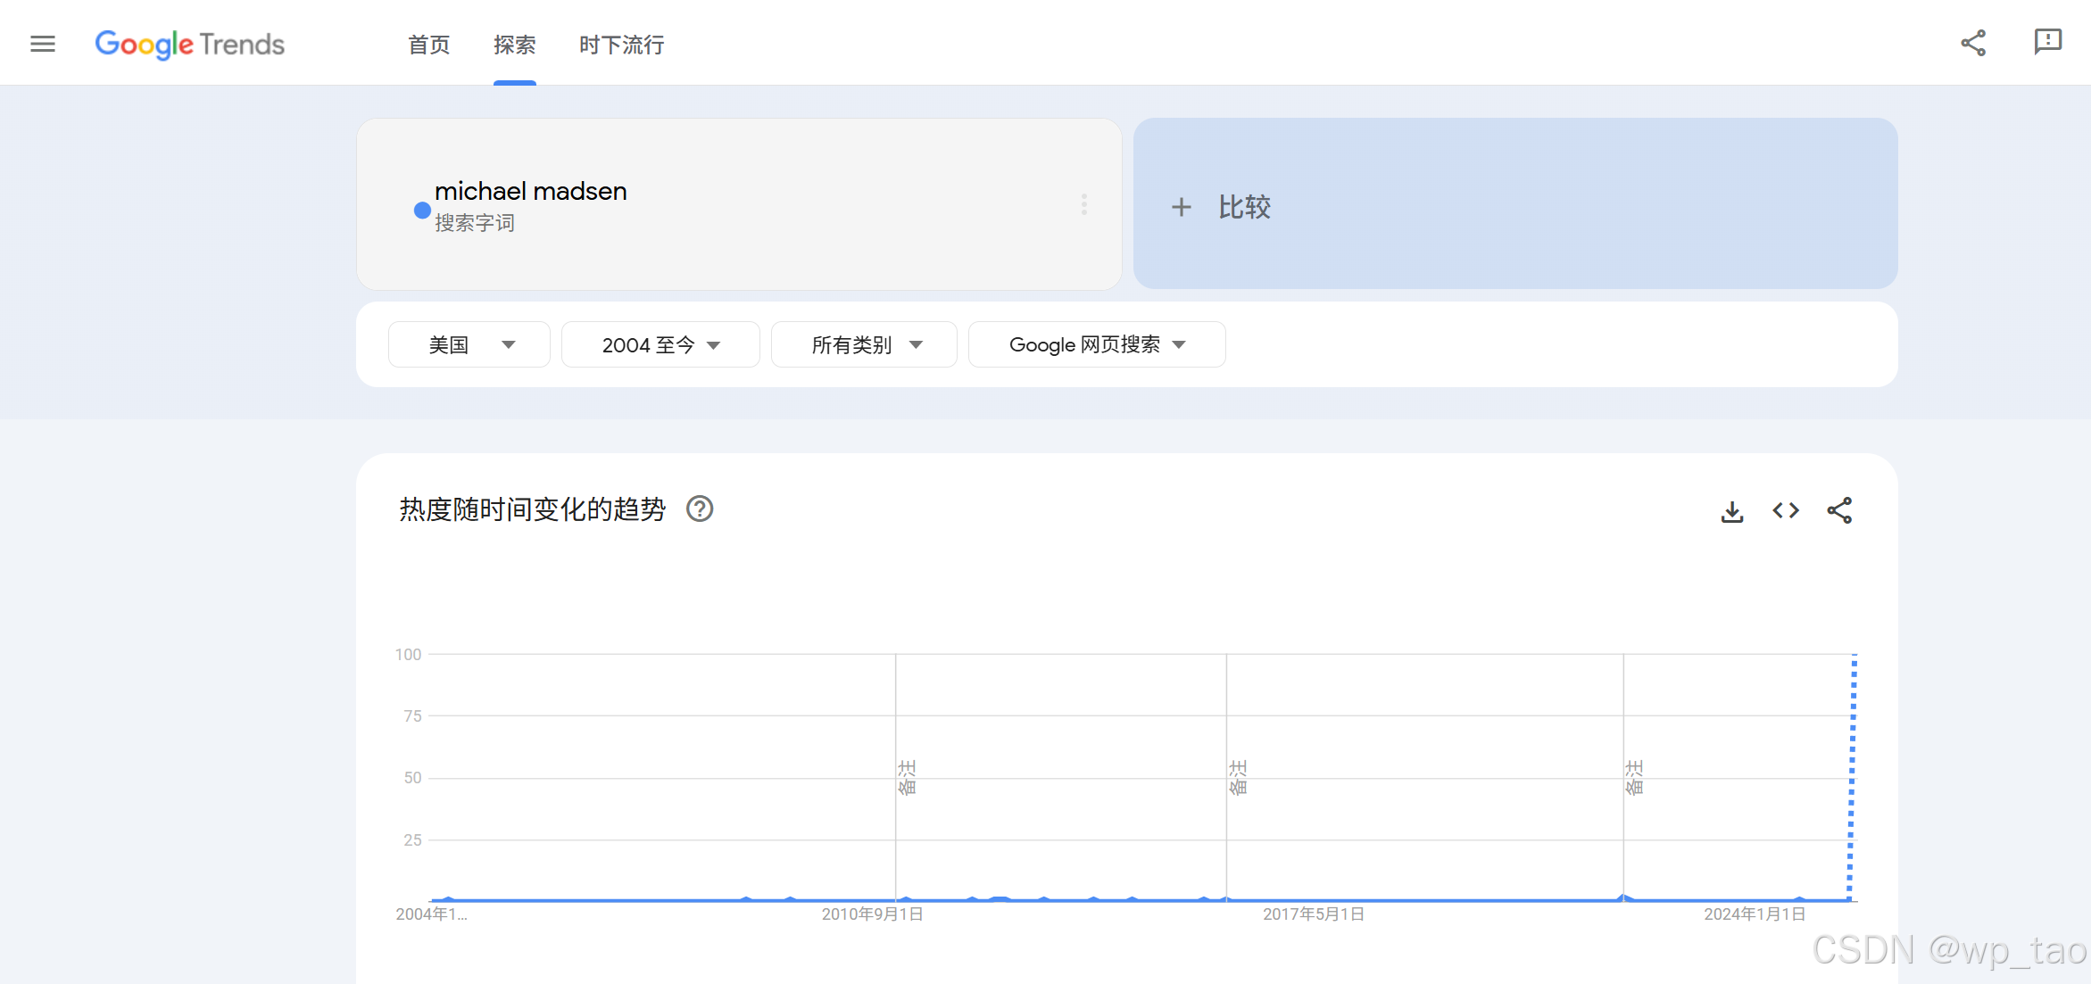Click the 100 value on the y-axis
Image resolution: width=2091 pixels, height=984 pixels.
408,655
